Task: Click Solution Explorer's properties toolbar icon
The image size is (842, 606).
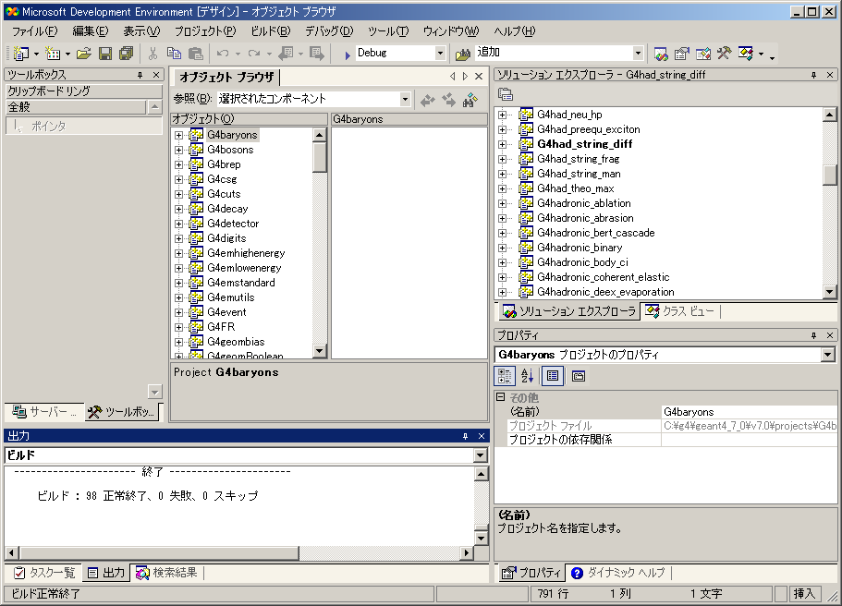Action: point(506,94)
